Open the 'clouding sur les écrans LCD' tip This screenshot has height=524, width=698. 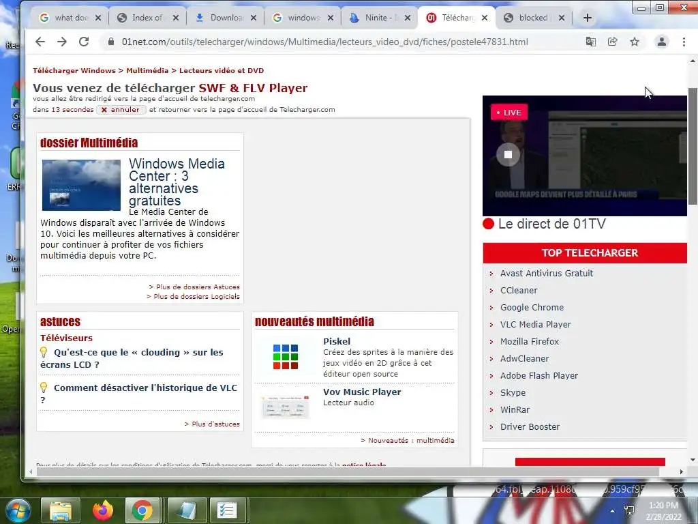pos(132,358)
